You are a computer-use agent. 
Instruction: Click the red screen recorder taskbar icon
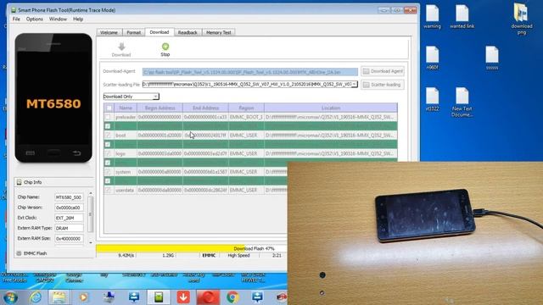pos(208,297)
